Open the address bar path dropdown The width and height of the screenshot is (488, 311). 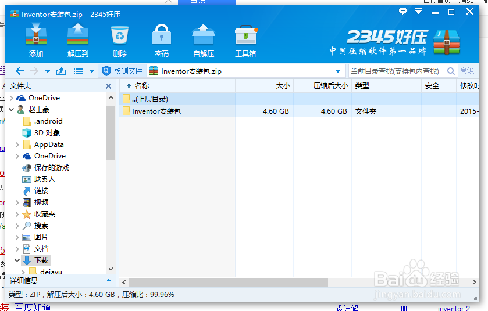[338, 71]
